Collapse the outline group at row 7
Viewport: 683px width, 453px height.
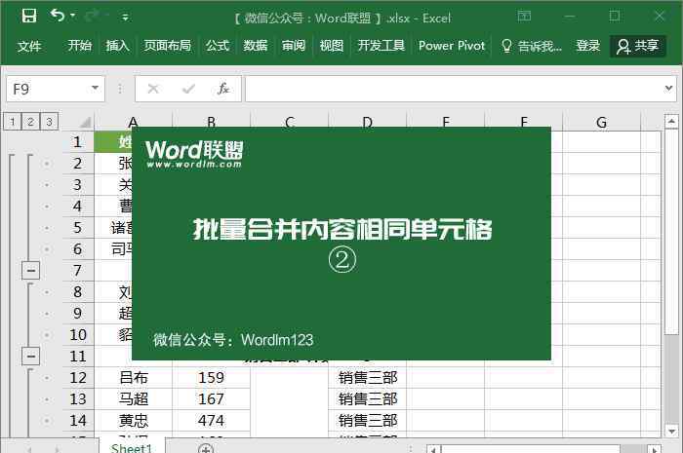(x=30, y=271)
